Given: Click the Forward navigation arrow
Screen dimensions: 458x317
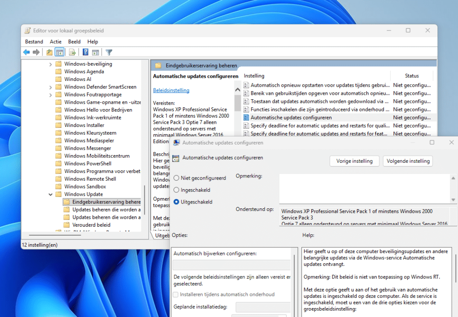Looking at the screenshot, I should (36, 52).
